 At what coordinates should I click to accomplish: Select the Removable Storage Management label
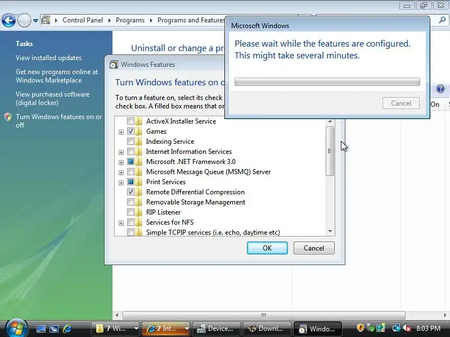195,202
